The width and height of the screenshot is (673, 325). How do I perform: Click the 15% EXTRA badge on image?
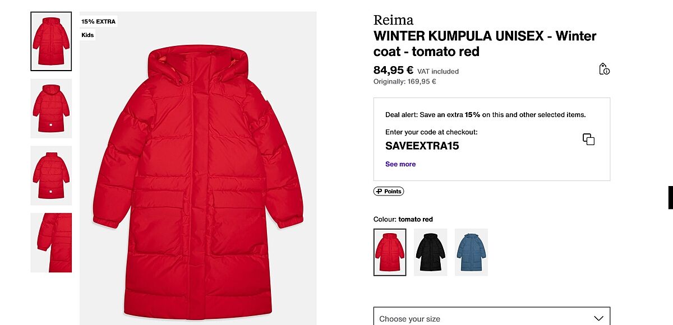click(x=99, y=22)
